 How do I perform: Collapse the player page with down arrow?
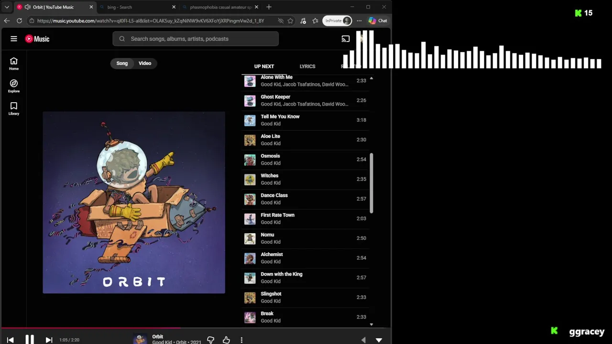(x=379, y=340)
